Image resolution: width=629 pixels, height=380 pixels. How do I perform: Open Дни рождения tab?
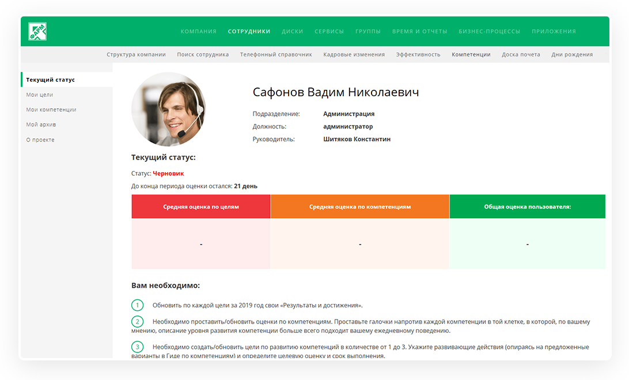coord(572,55)
